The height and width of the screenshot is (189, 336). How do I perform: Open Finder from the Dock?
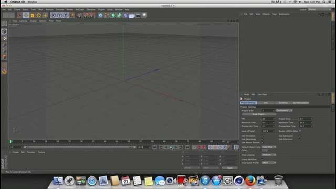58,181
